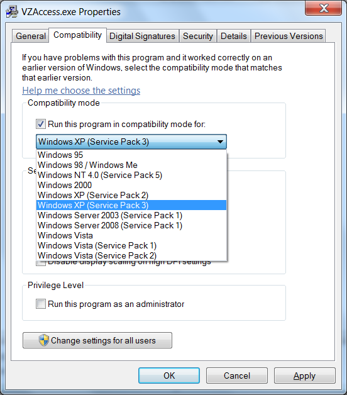This screenshot has width=347, height=395.
Task: Open the Digital Signatures tab
Action: pyautogui.click(x=142, y=36)
